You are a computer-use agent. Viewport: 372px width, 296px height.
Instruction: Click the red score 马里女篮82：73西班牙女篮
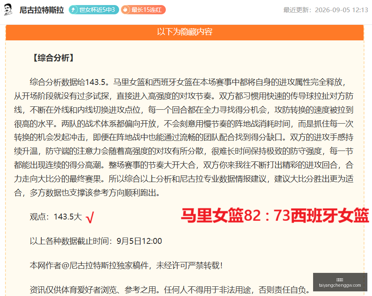click(x=275, y=215)
